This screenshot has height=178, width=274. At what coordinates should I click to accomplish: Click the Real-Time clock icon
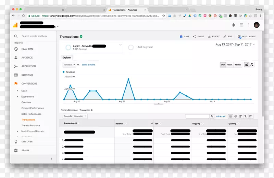[x=16, y=49]
